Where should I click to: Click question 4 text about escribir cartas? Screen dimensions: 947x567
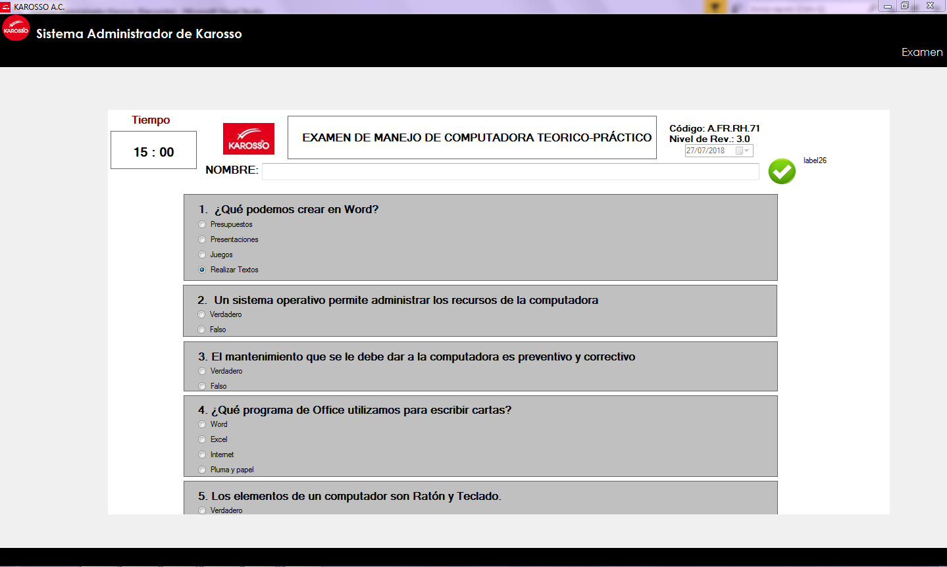pos(355,410)
